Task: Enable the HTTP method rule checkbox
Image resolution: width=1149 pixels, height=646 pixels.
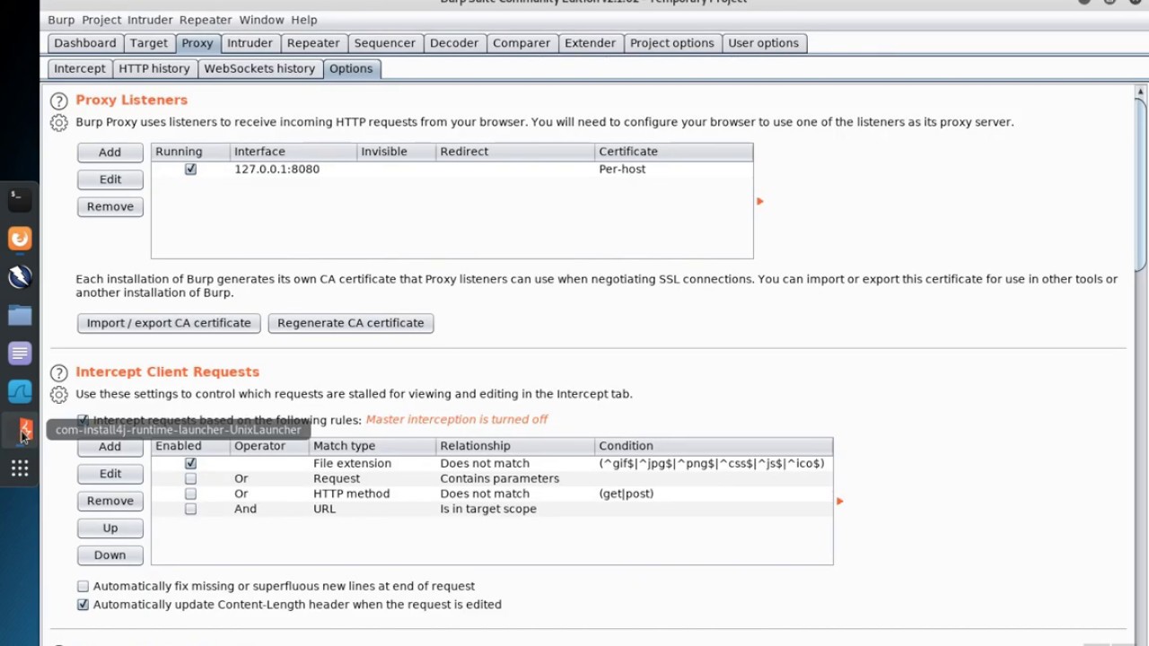Action: (190, 493)
